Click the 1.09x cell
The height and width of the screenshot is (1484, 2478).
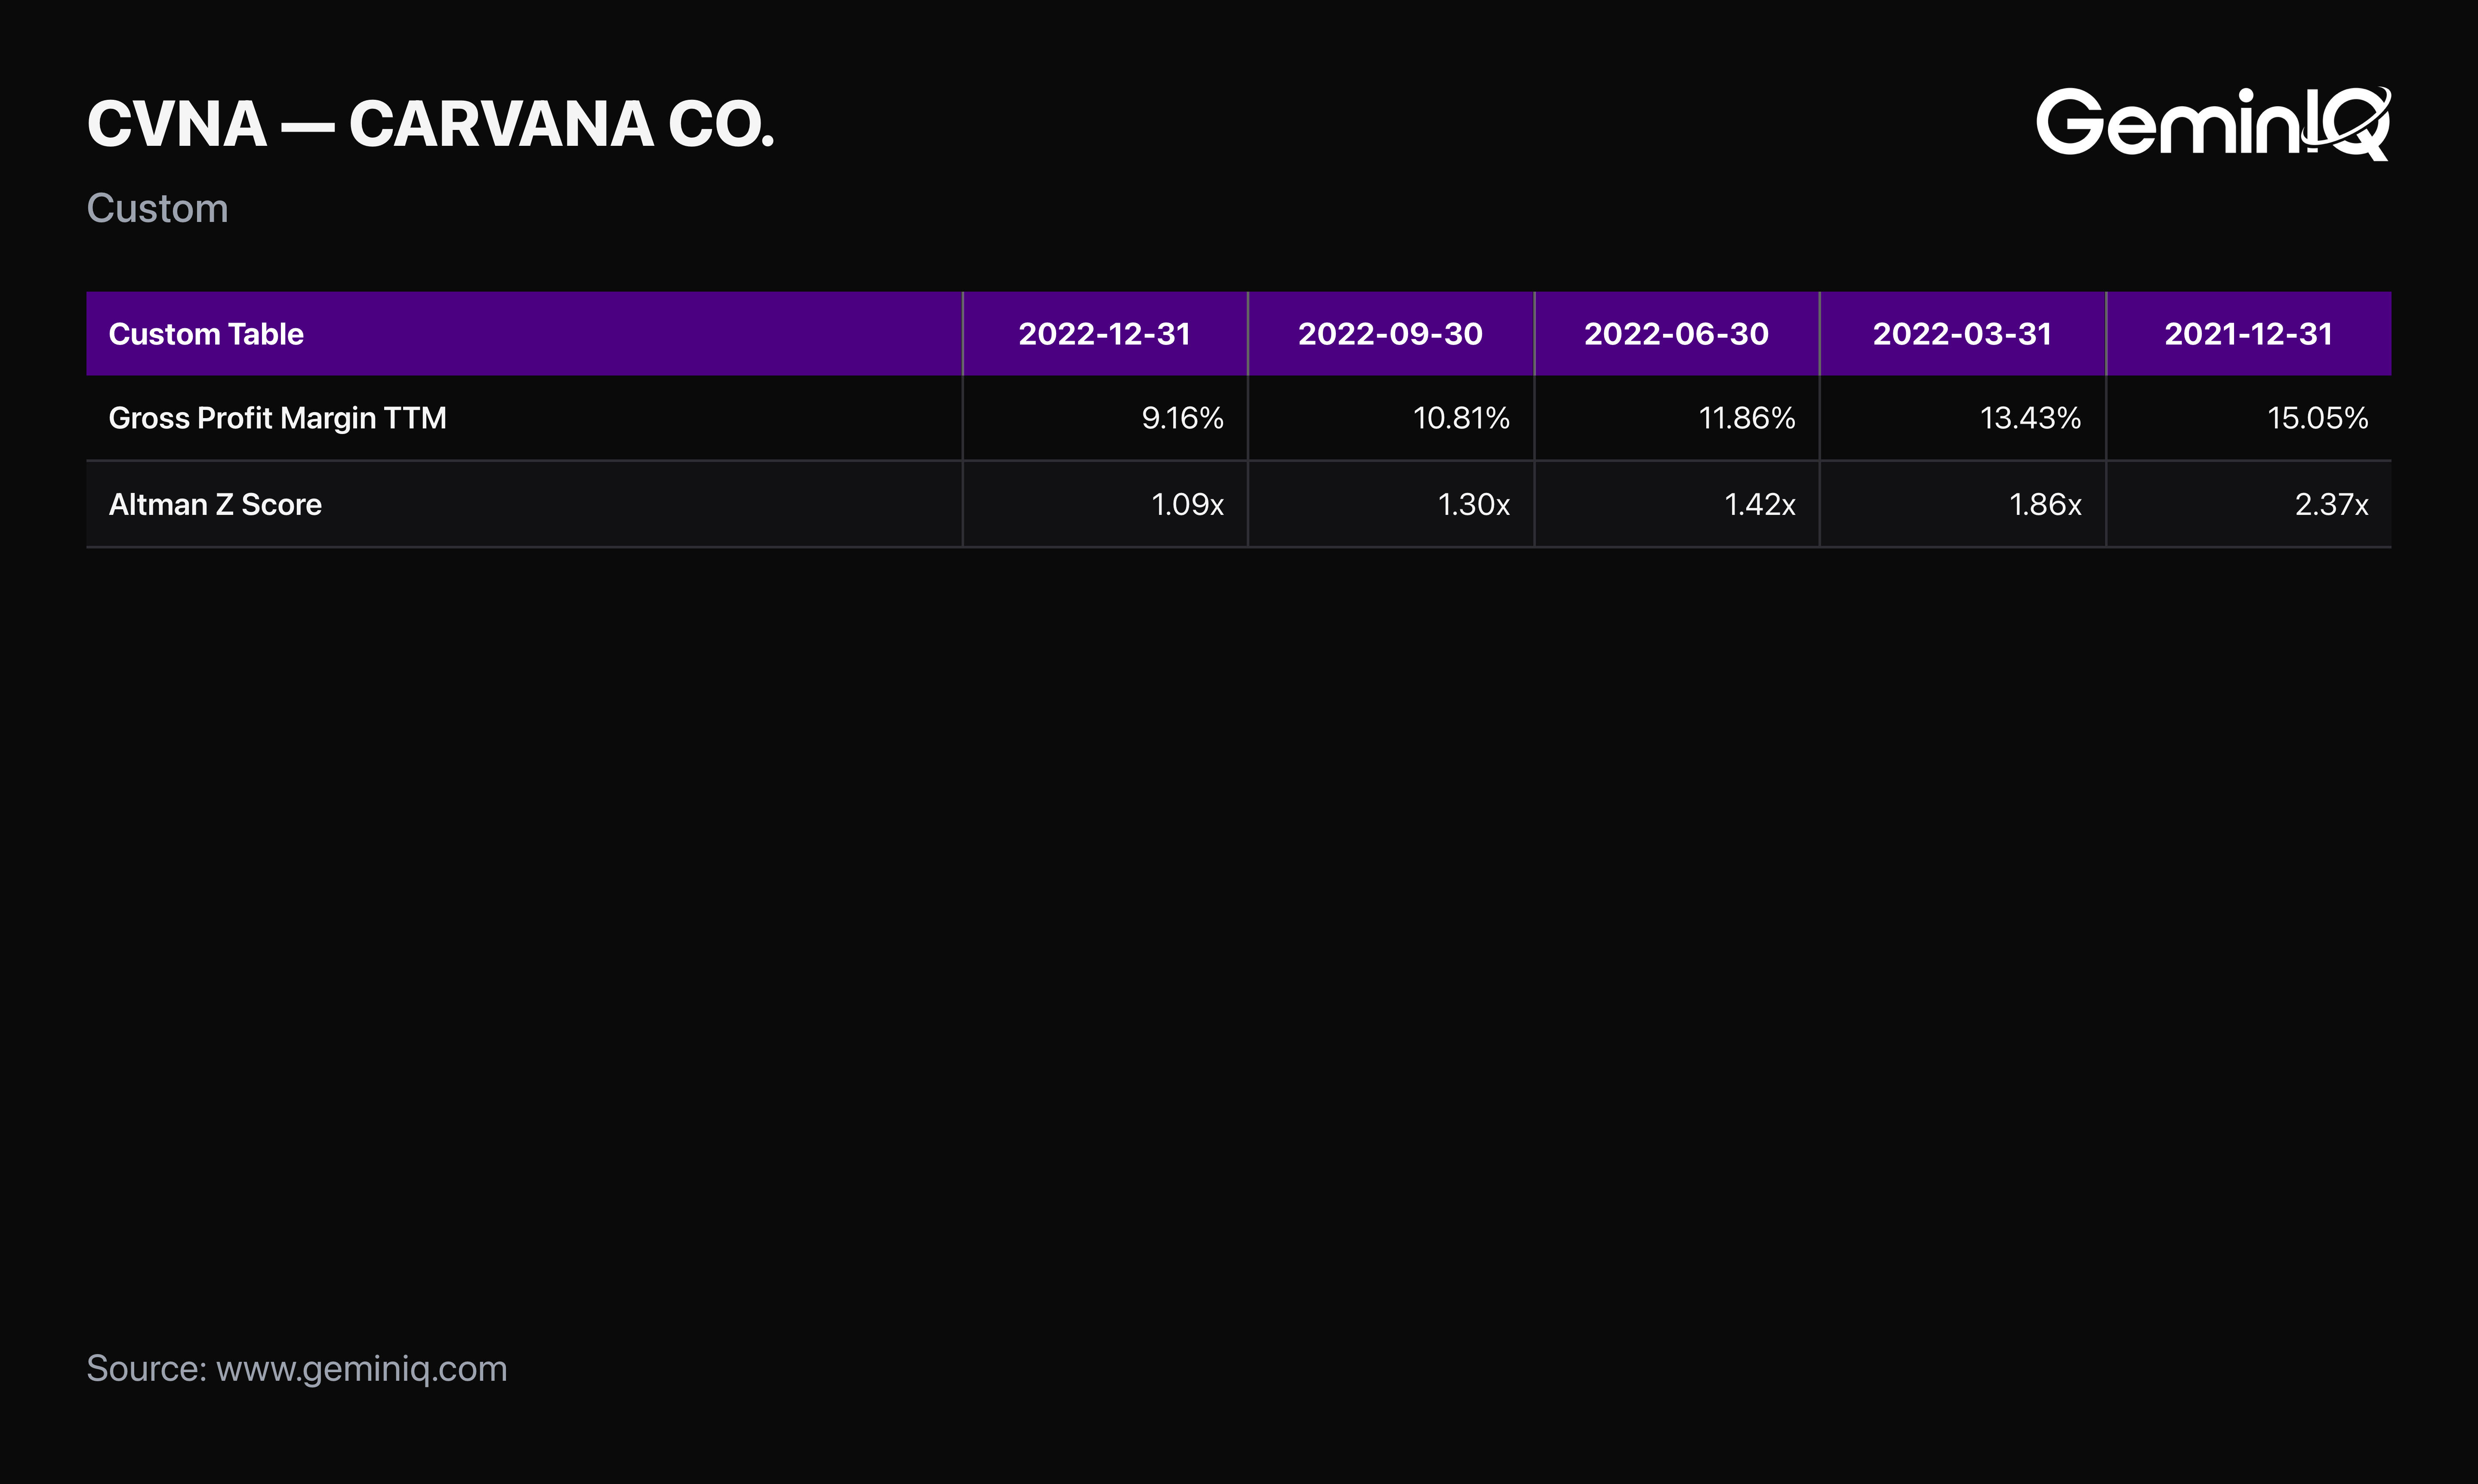1105,504
